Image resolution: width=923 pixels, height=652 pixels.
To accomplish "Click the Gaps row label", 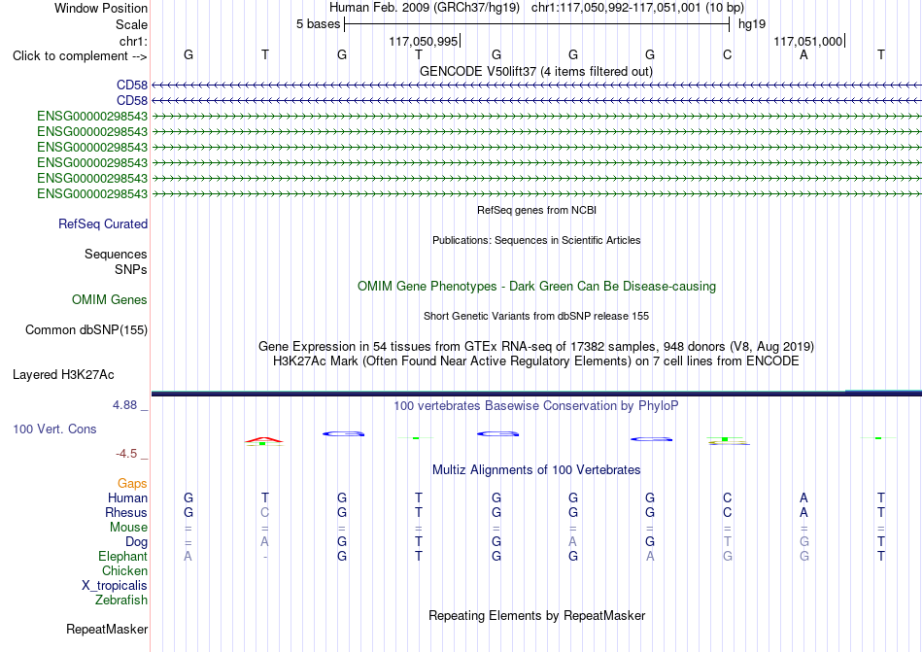I will pos(132,483).
